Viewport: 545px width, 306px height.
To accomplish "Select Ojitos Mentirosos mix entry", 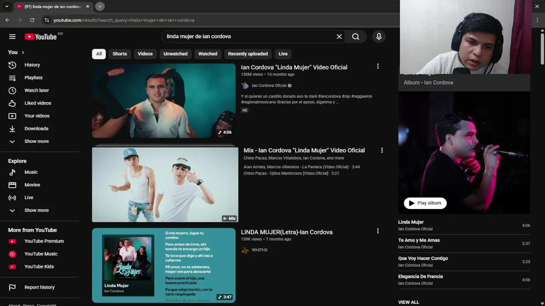I will pyautogui.click(x=291, y=173).
